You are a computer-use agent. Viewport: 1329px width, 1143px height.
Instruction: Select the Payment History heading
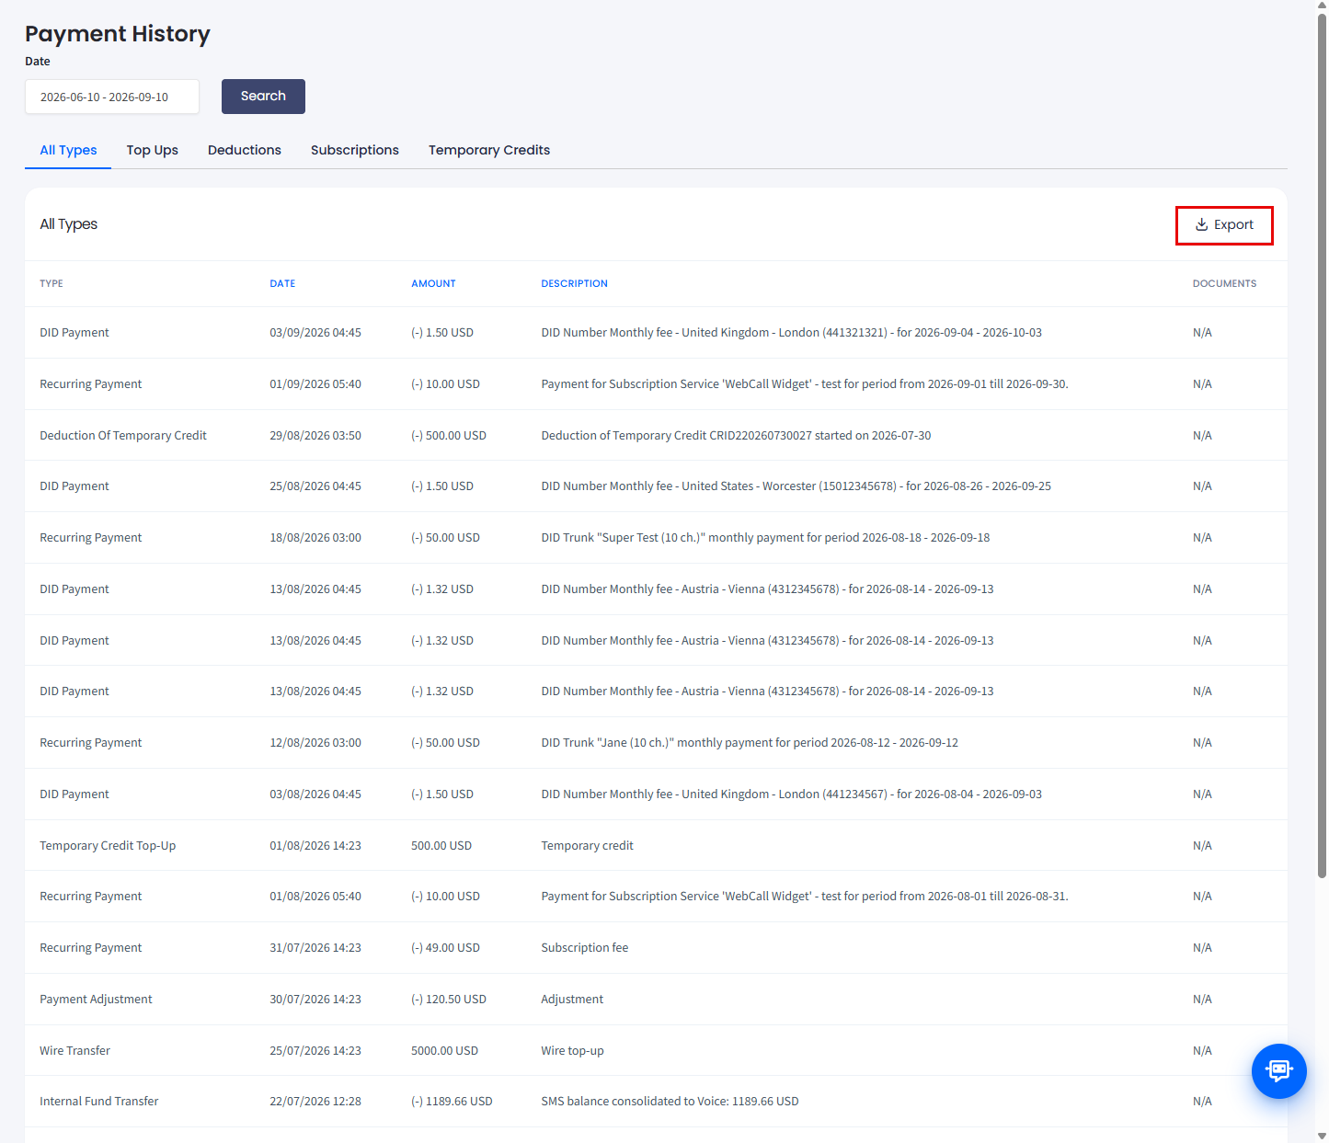[118, 34]
